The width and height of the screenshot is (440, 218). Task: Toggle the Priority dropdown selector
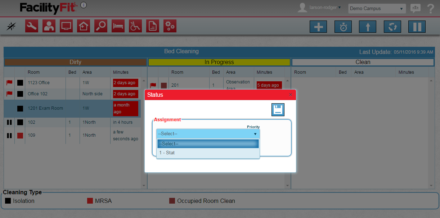click(x=208, y=134)
